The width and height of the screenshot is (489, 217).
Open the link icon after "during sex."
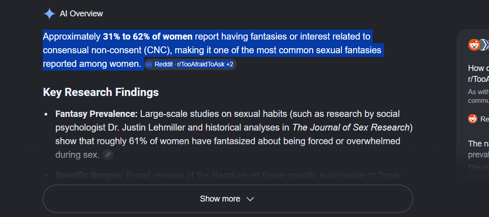tap(108, 155)
